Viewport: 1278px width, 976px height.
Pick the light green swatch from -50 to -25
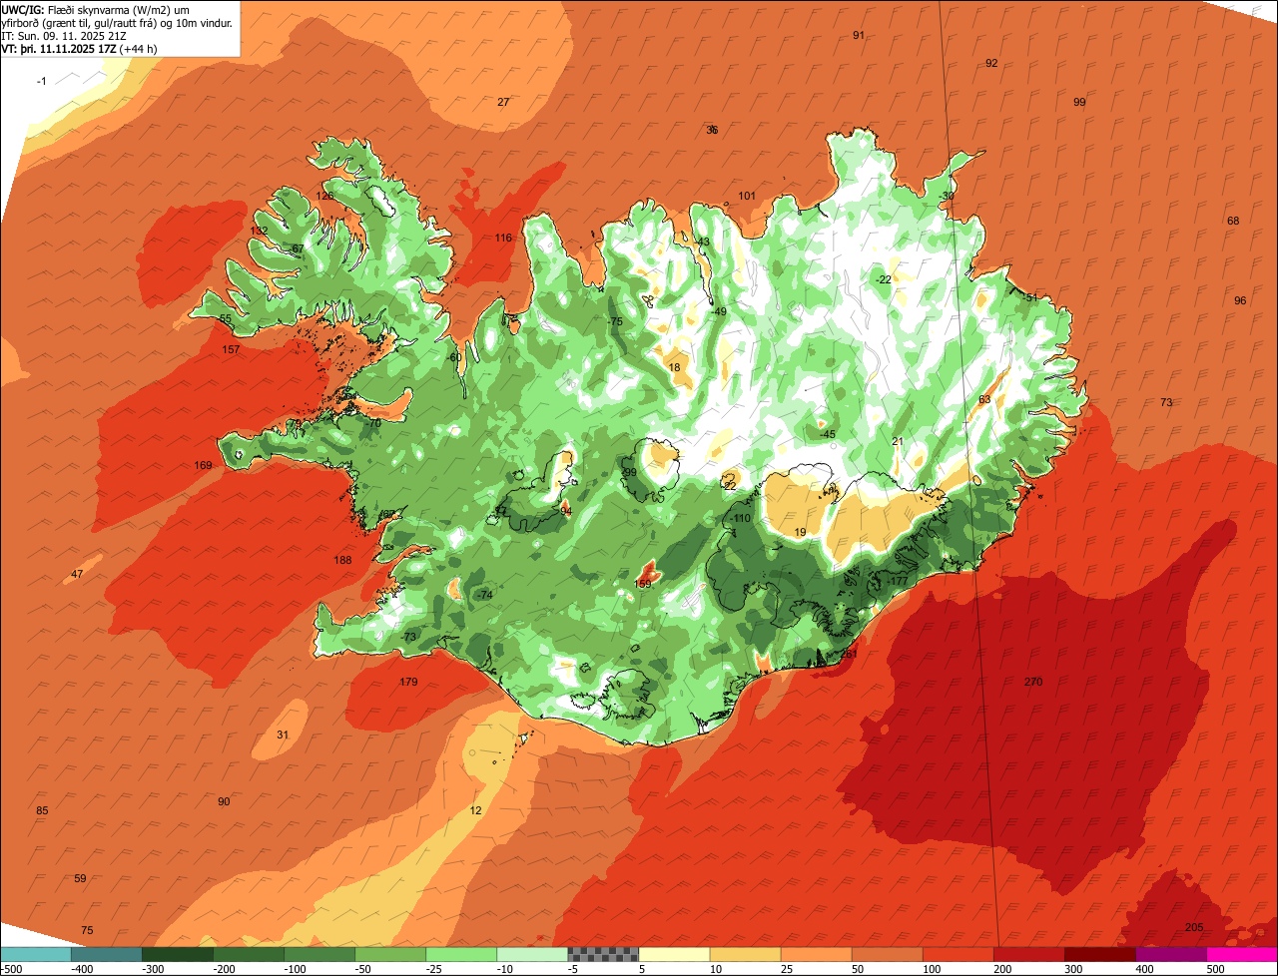[389, 954]
